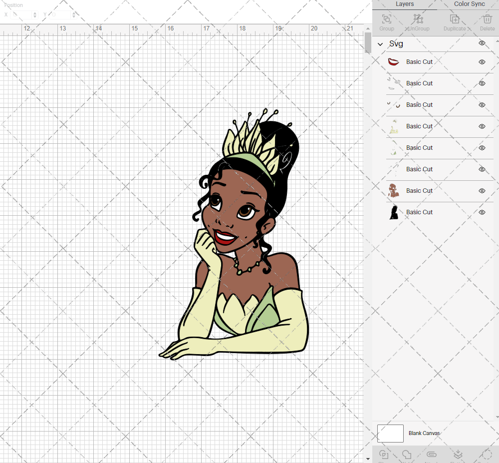This screenshot has width=499, height=463.
Task: Click the Slice tool icon
Action: (384, 455)
